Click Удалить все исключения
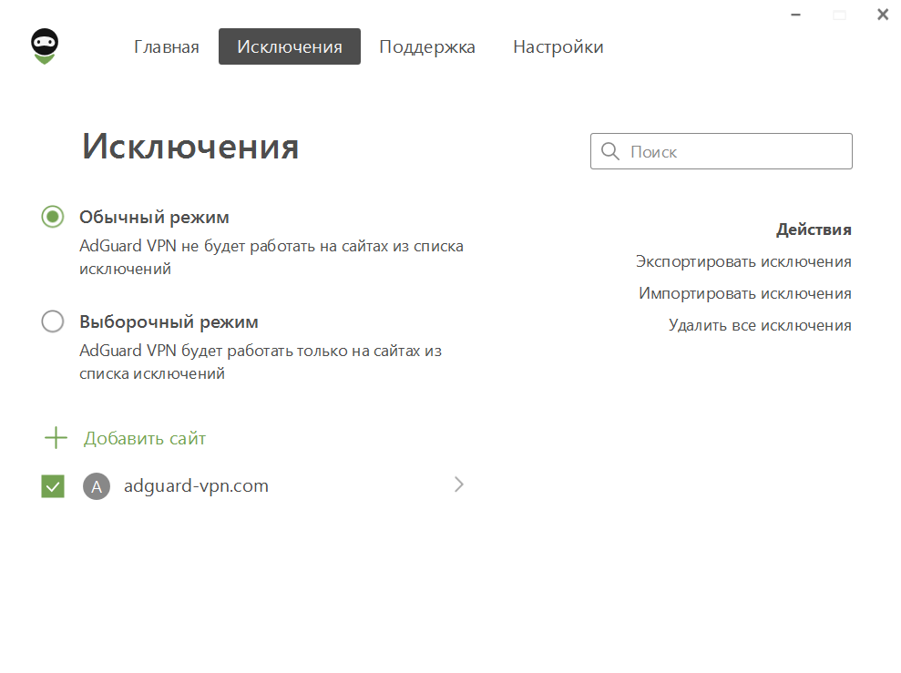The image size is (901, 673). click(760, 326)
